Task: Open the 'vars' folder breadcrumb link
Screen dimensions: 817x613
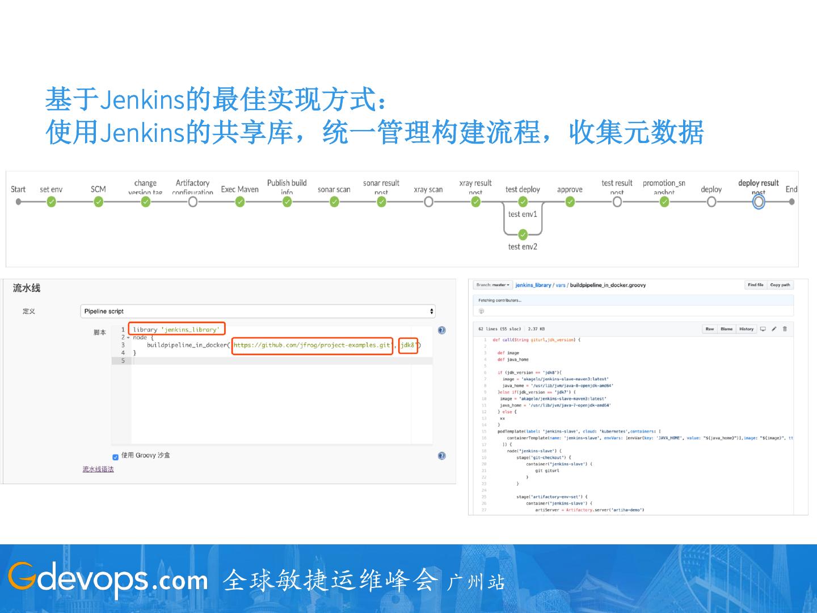Action: tap(561, 285)
